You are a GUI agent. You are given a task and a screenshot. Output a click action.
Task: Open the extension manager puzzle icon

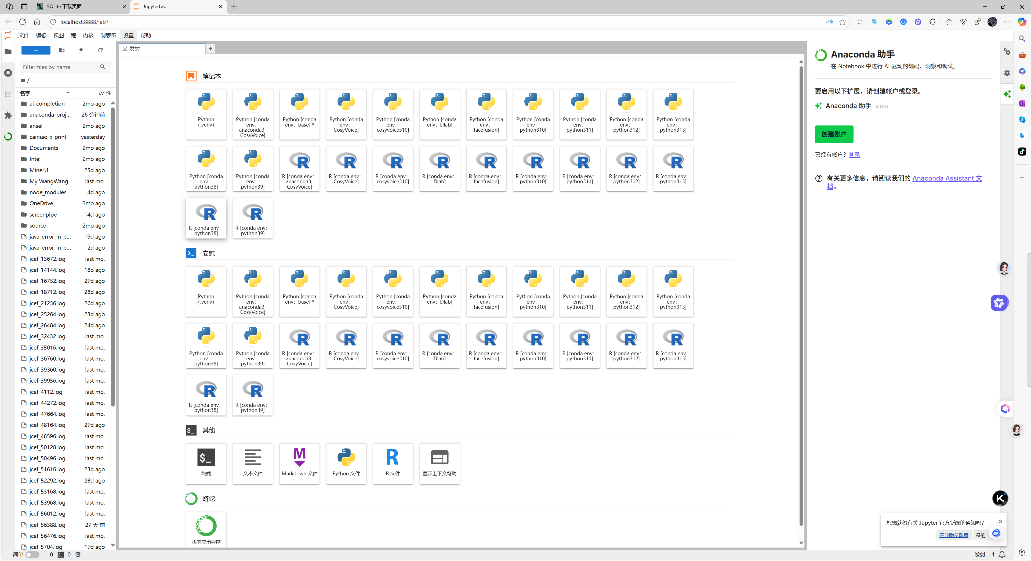(x=8, y=115)
